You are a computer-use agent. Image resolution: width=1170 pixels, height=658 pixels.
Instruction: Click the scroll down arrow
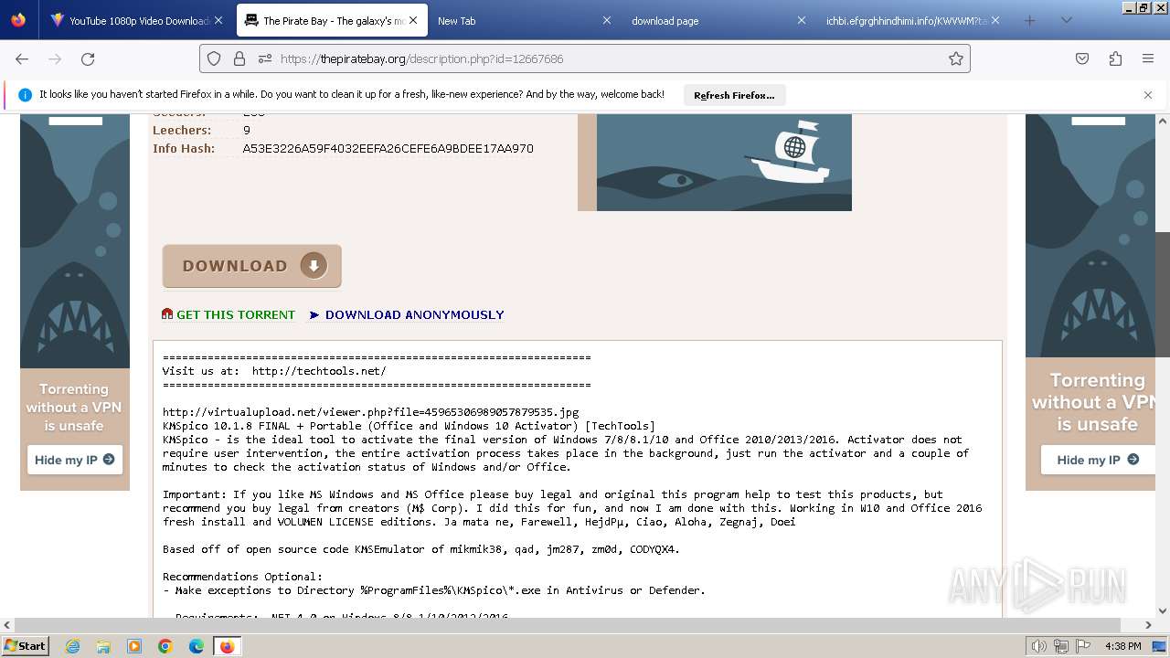point(1163,610)
